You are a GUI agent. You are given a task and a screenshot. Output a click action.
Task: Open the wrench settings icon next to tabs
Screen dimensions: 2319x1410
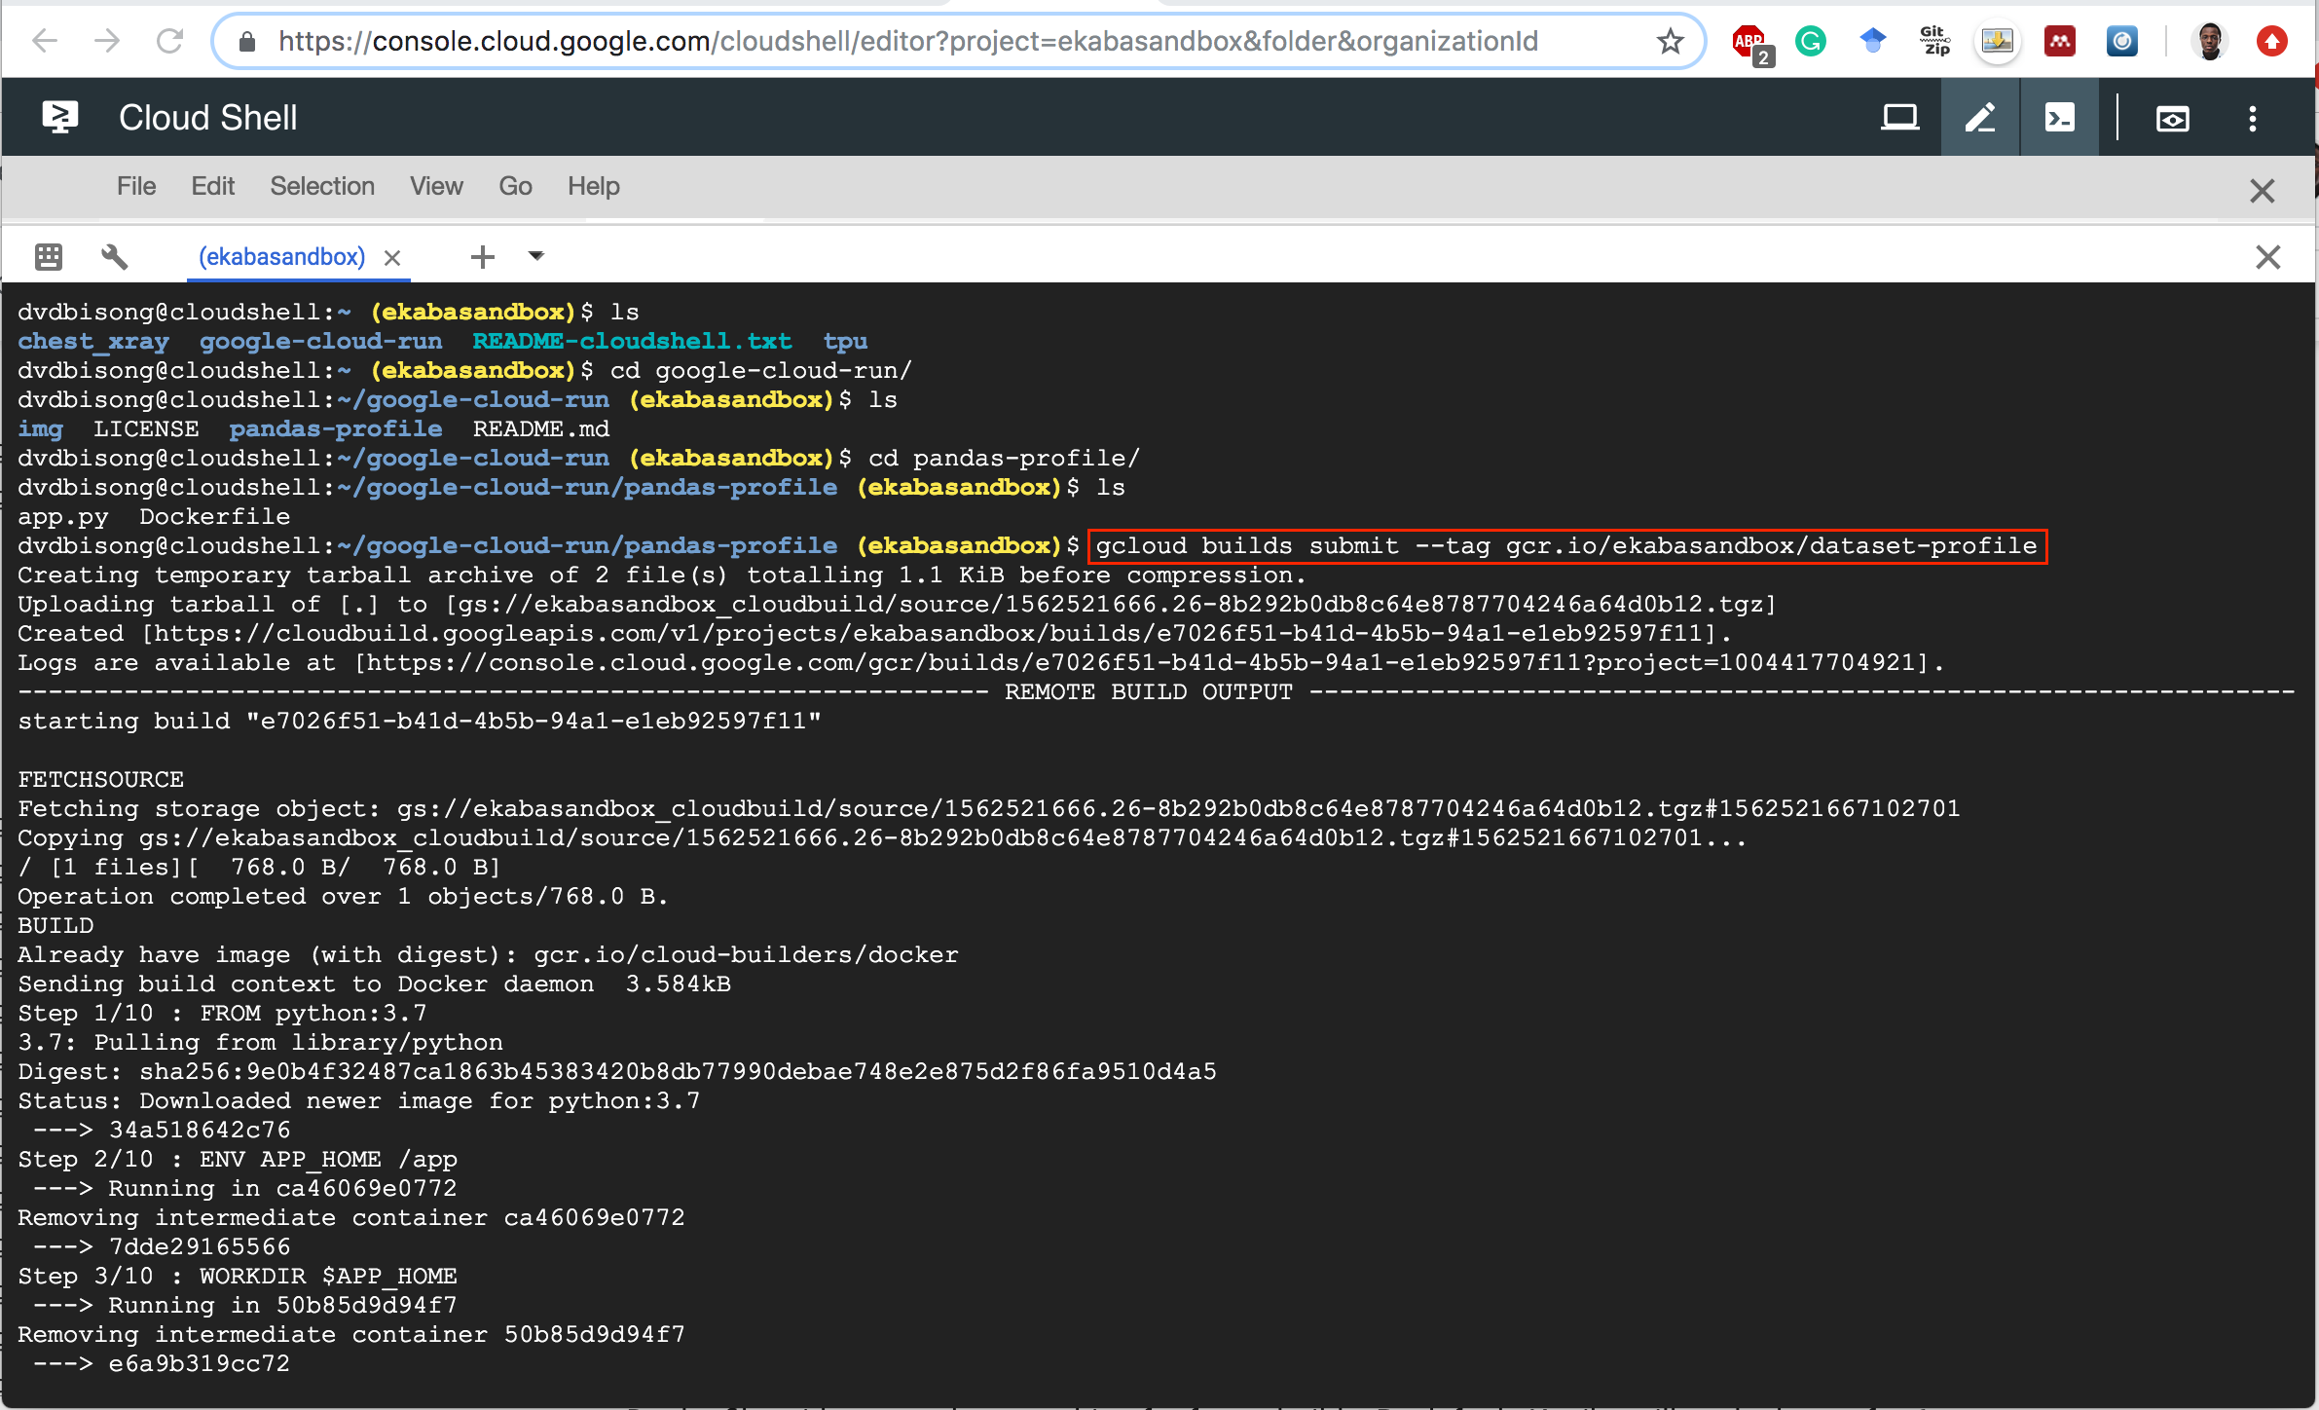115,256
